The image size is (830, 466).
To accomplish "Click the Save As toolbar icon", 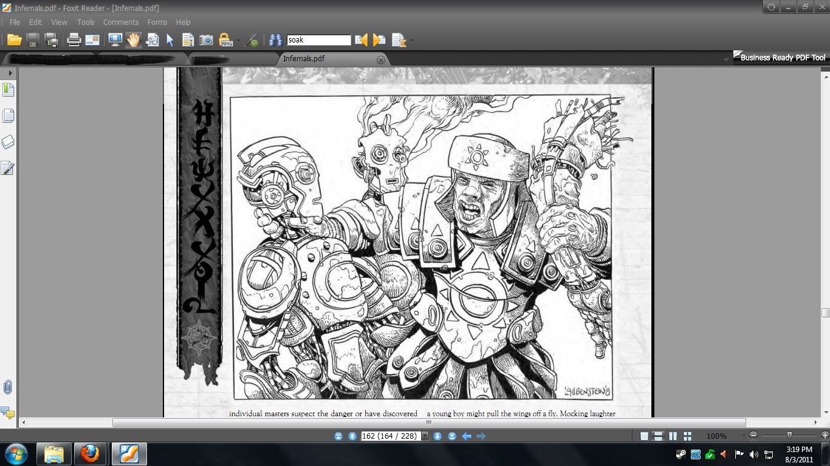I will click(x=52, y=40).
